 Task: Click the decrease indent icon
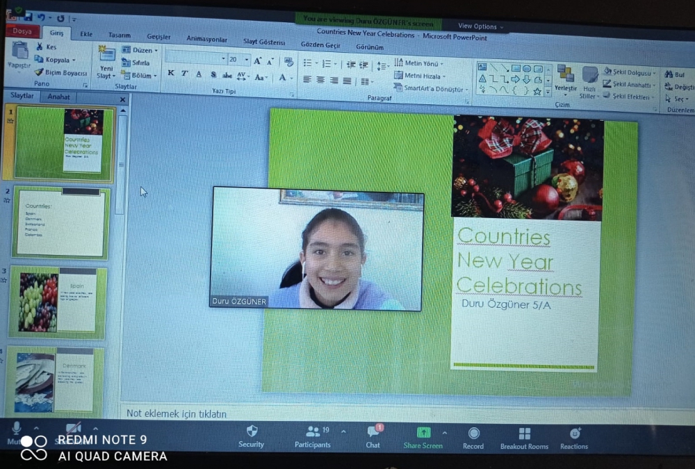[351, 65]
